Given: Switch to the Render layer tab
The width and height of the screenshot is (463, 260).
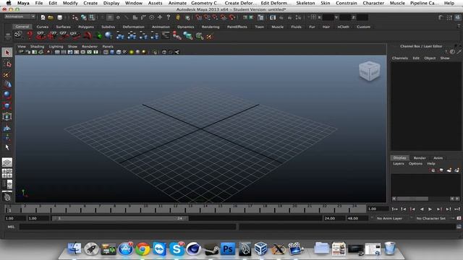Looking at the screenshot, I should point(420,158).
